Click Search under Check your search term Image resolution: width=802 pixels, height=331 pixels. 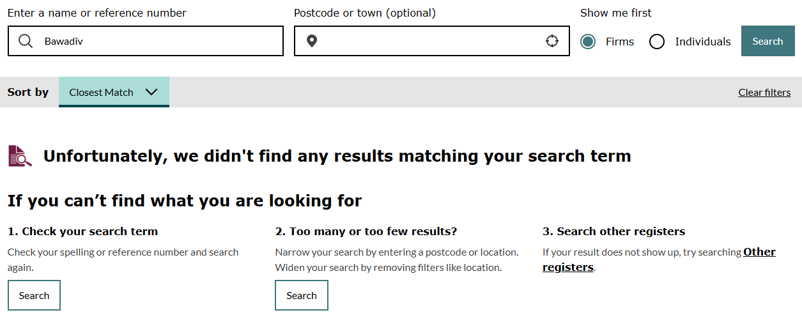click(34, 295)
